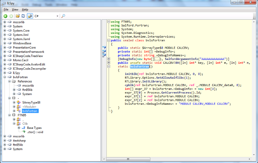Collapse the static bvlsFortran() code fold
Screen dimensions: 258x163
point(109,67)
